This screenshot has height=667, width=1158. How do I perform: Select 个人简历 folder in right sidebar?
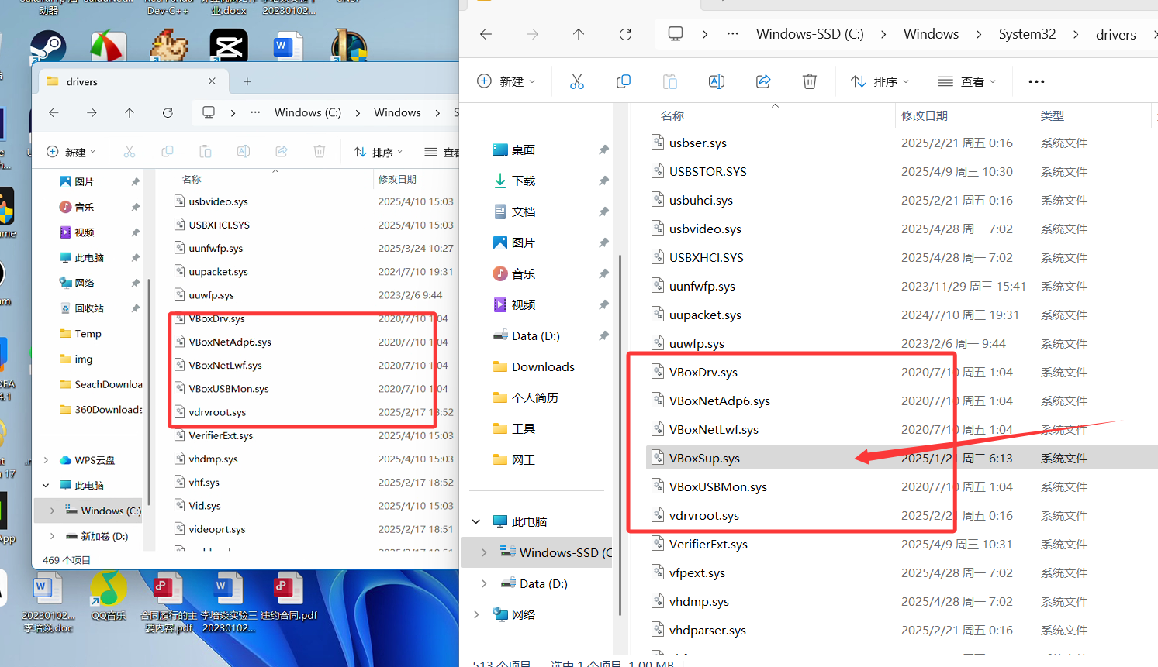pos(526,397)
